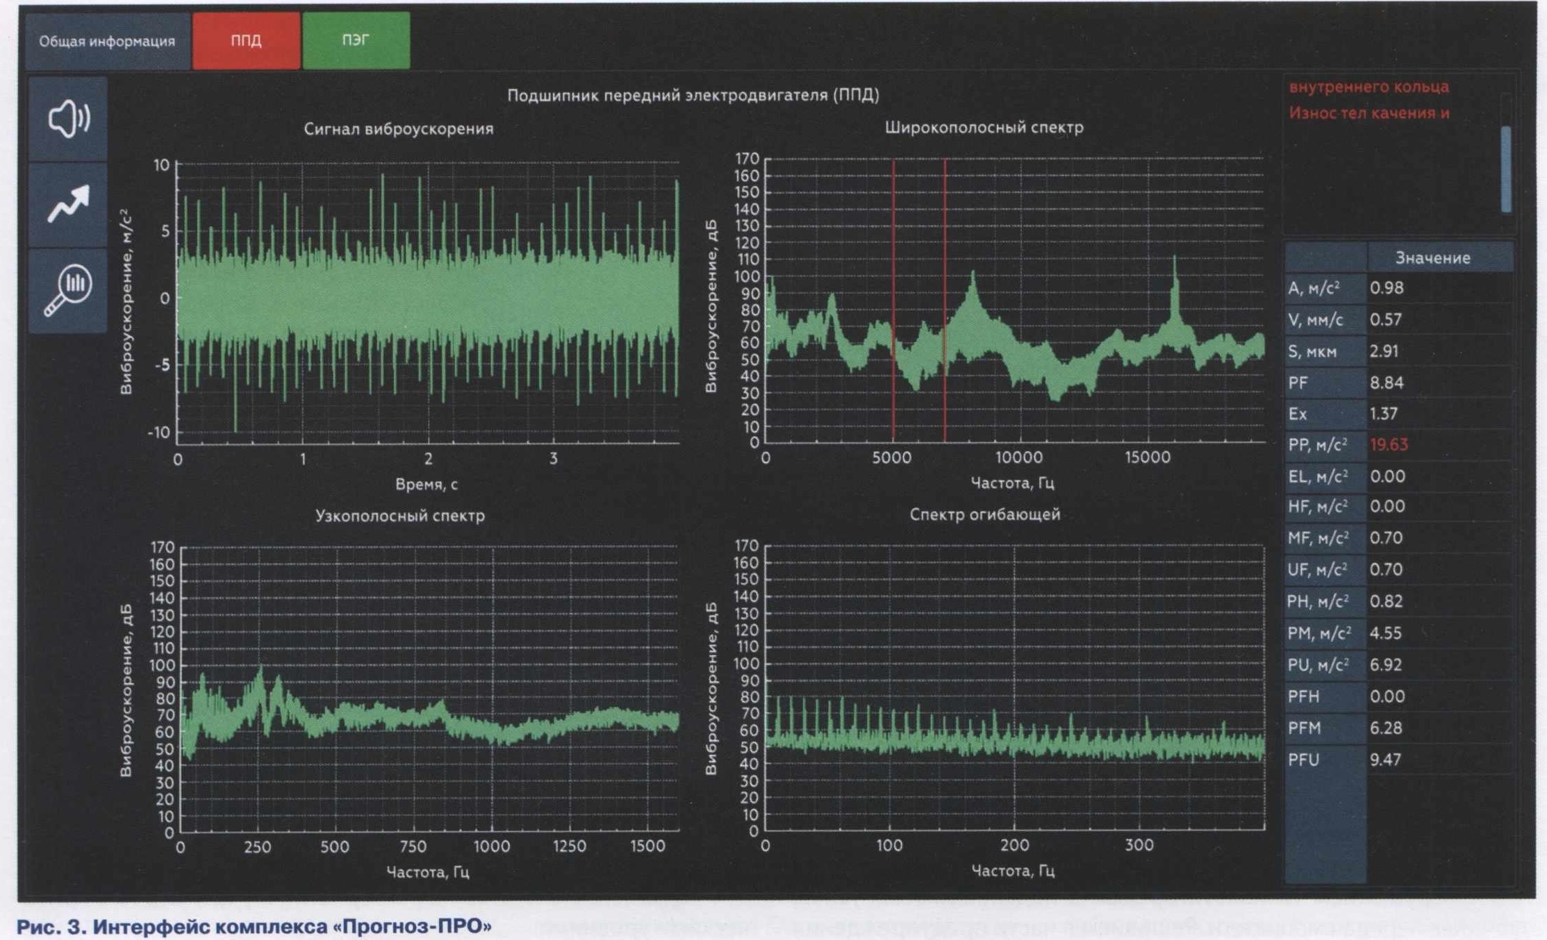Select the red Износ тел качения message

pyautogui.click(x=1369, y=113)
